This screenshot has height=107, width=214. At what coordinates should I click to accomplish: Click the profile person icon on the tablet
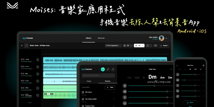[113, 69]
